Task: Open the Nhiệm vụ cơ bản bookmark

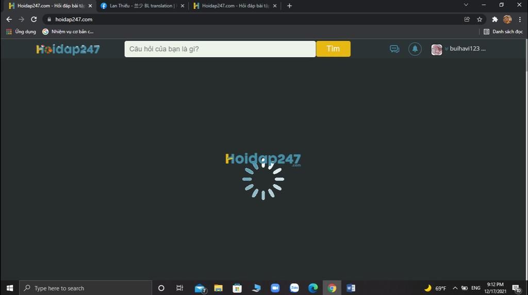Action: pyautogui.click(x=68, y=31)
